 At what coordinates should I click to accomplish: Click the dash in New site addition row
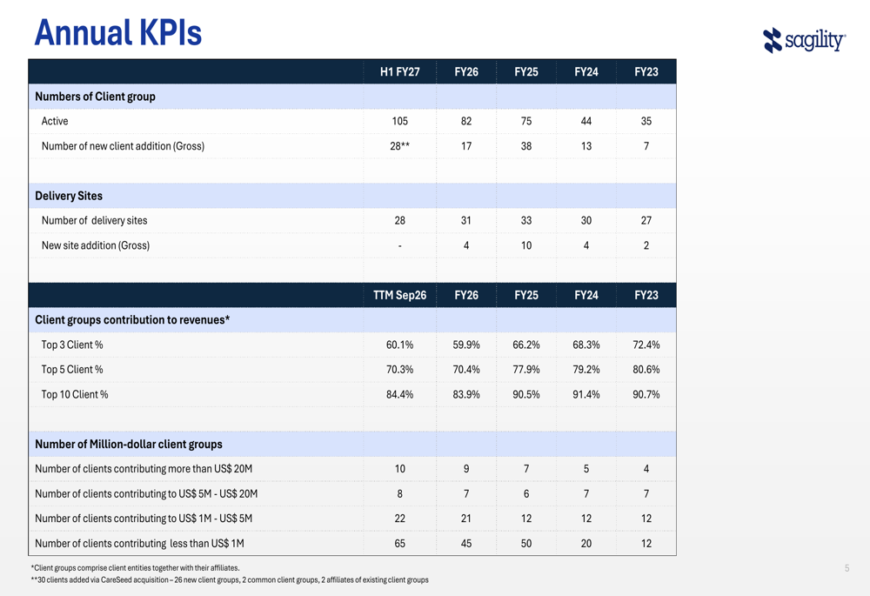click(x=399, y=245)
